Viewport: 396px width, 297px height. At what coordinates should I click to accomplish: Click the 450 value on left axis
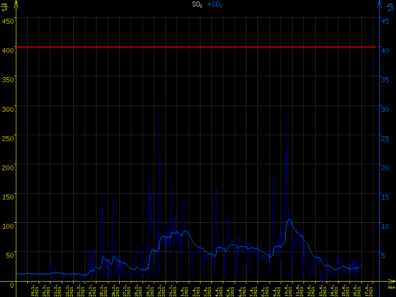click(8, 21)
